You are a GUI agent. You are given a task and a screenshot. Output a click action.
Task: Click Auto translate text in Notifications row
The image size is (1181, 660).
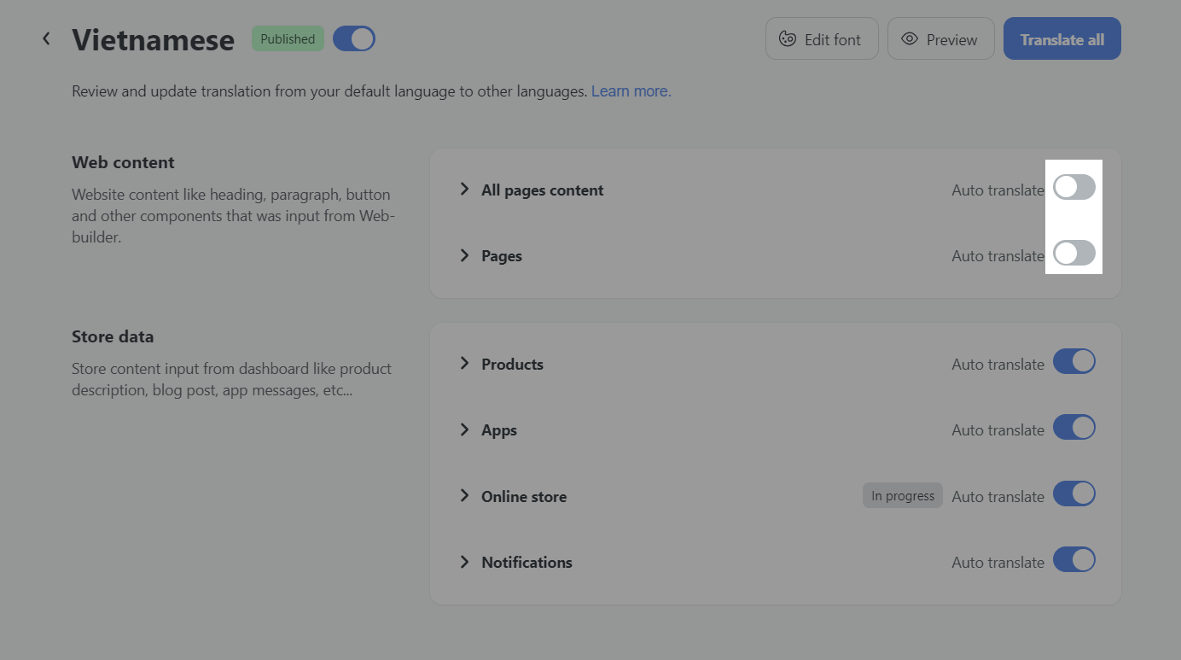[x=998, y=563]
